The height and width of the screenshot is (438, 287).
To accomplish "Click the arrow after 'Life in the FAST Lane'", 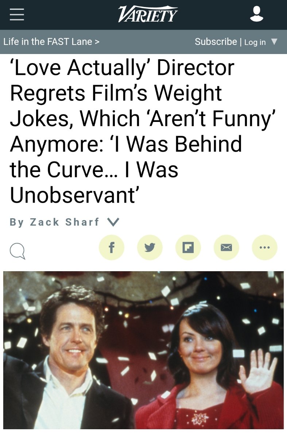I will [x=97, y=42].
